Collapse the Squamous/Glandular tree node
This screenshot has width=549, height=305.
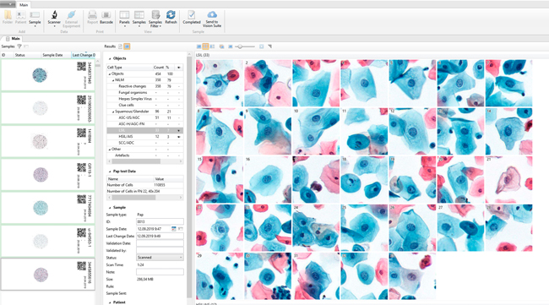(x=113, y=112)
